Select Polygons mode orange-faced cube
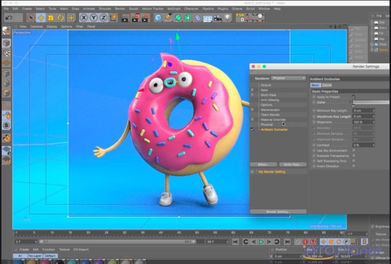391x264 pixels. (x=6, y=93)
